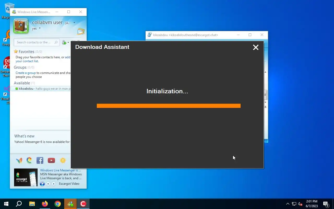
Task: Open the notification center icon
Action: tap(326, 204)
